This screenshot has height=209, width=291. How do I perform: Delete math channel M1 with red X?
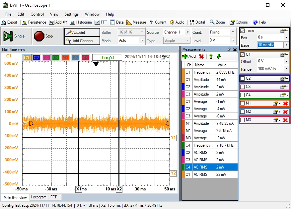click(285, 104)
